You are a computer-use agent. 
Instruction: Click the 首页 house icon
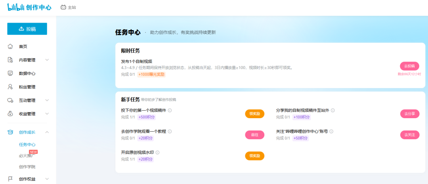point(10,46)
